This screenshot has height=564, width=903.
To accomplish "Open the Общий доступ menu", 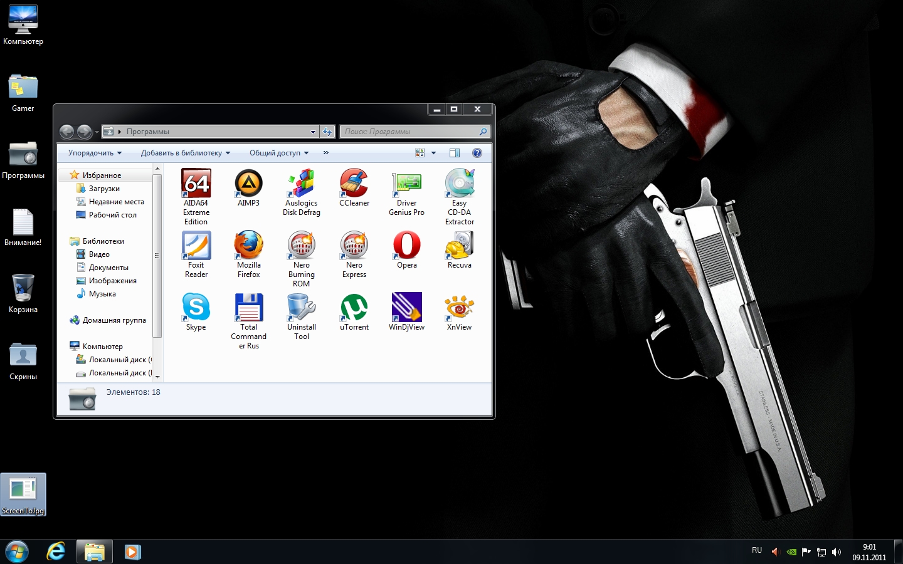I will coord(279,153).
